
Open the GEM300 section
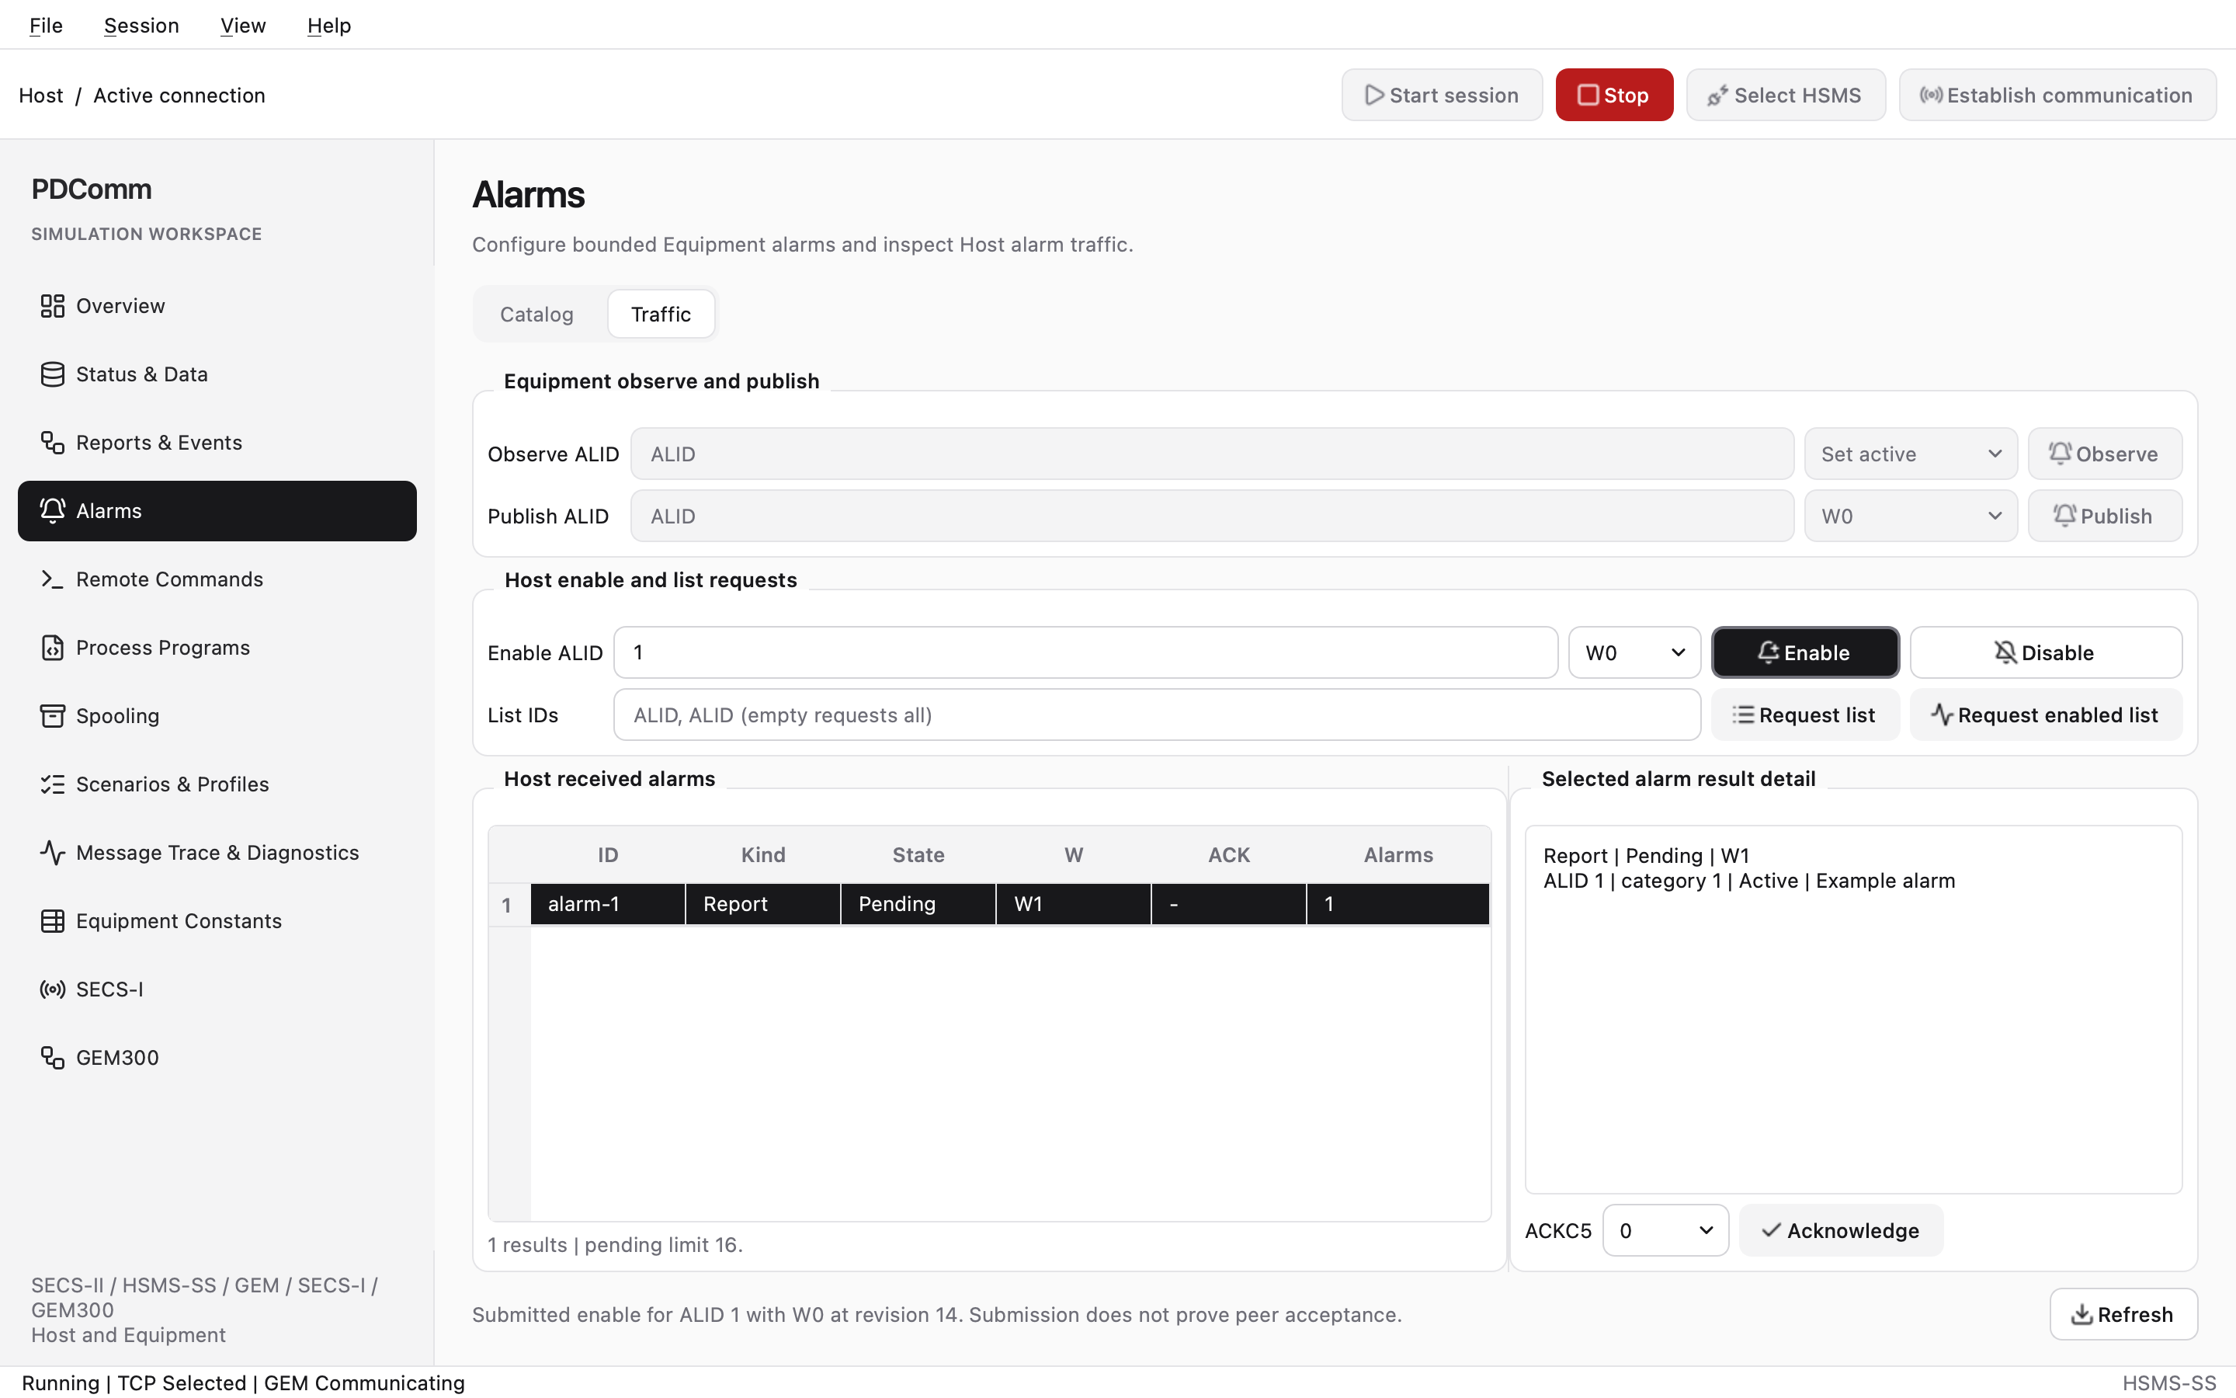(217, 1059)
